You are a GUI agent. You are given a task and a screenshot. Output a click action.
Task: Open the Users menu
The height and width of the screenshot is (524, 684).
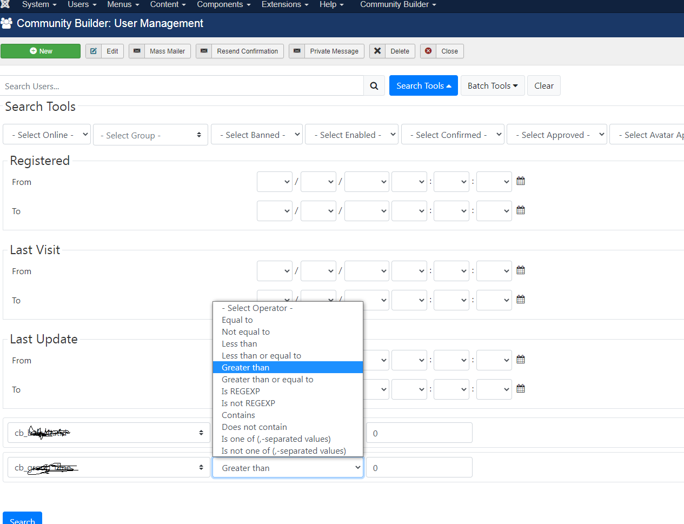(x=82, y=5)
